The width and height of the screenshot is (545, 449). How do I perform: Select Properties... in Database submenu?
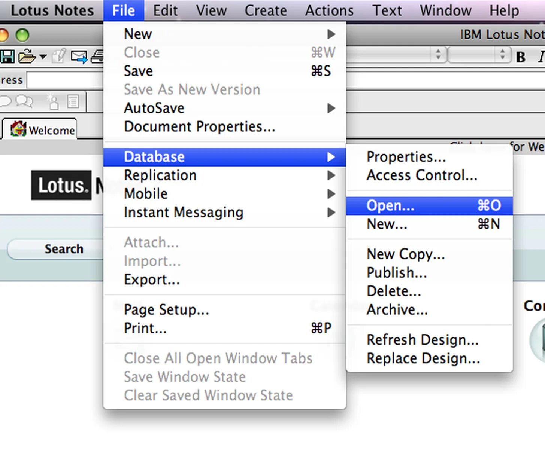[429, 157]
